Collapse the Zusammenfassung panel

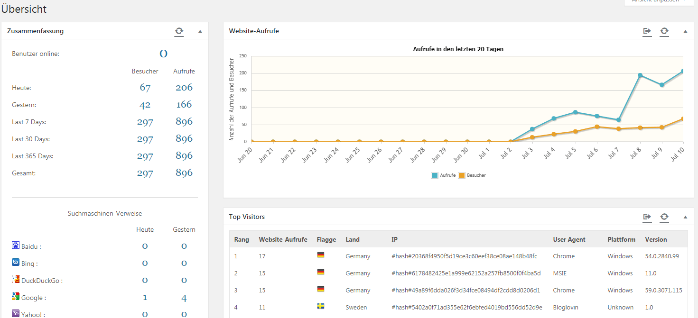click(x=200, y=31)
